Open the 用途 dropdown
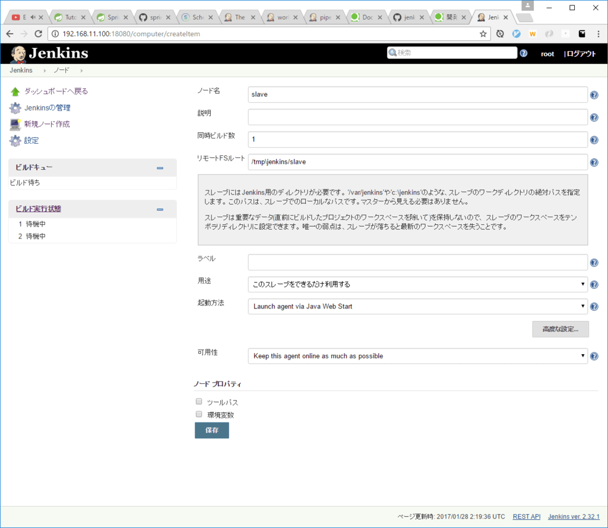Screen dimensions: 608x528 [417, 284]
